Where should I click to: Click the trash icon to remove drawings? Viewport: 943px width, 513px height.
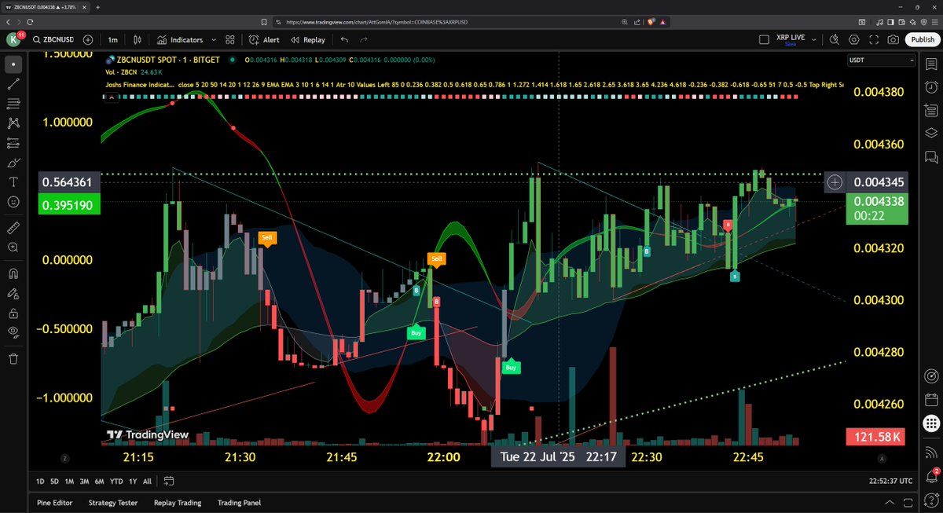13,358
